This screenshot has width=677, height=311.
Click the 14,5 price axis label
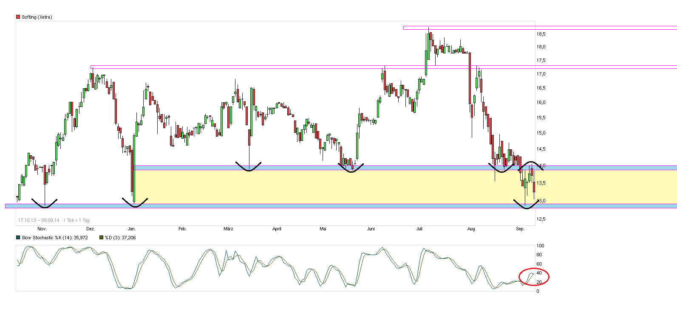click(541, 149)
